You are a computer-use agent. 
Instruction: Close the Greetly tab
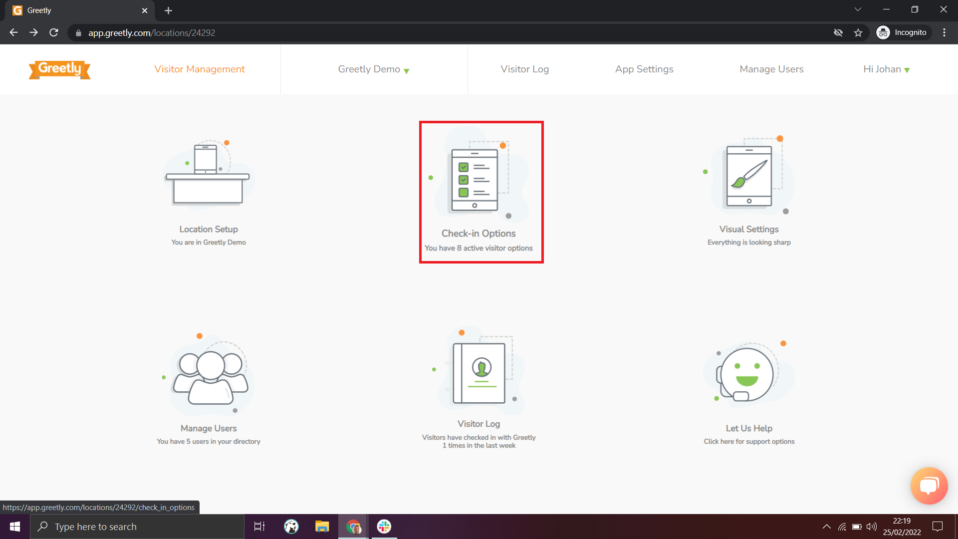coord(145,10)
